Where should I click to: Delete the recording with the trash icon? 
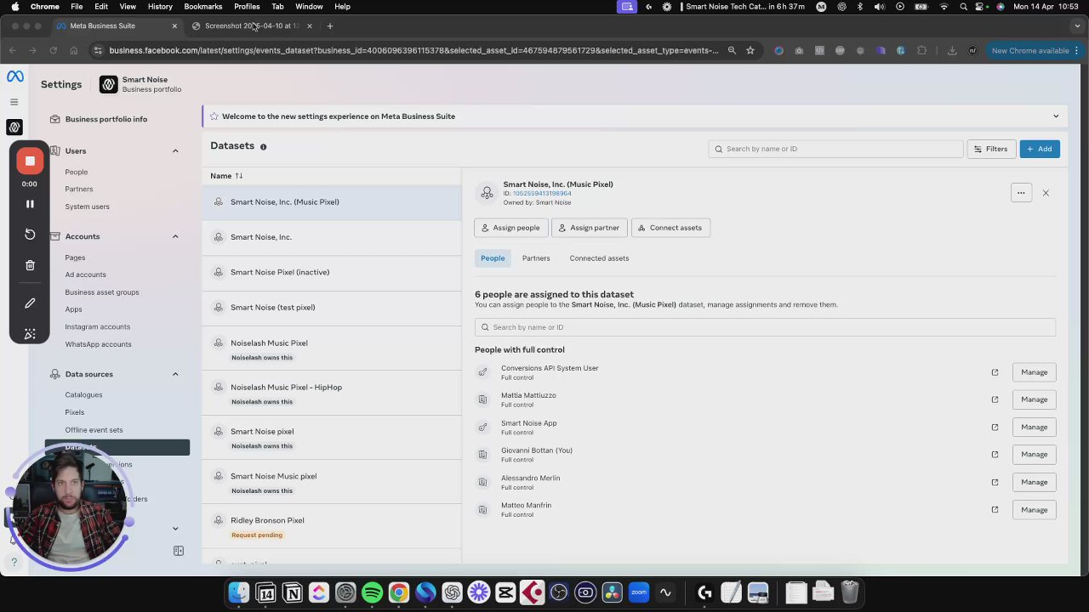tap(30, 265)
